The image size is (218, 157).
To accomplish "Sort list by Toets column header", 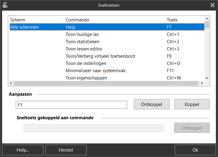I will (x=185, y=20).
